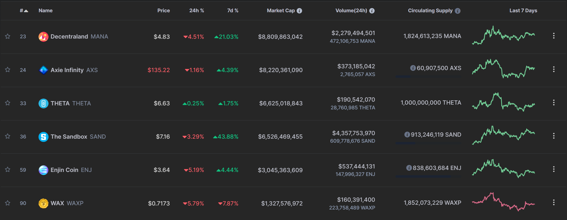This screenshot has height=220, width=567.
Task: Click info icon beside ENJ circulating supply
Action: point(409,168)
